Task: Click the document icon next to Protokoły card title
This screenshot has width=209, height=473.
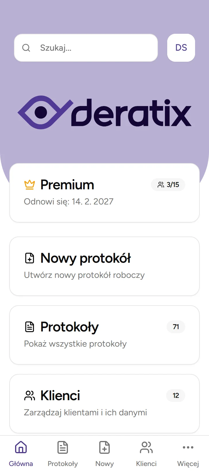Action: click(x=29, y=327)
